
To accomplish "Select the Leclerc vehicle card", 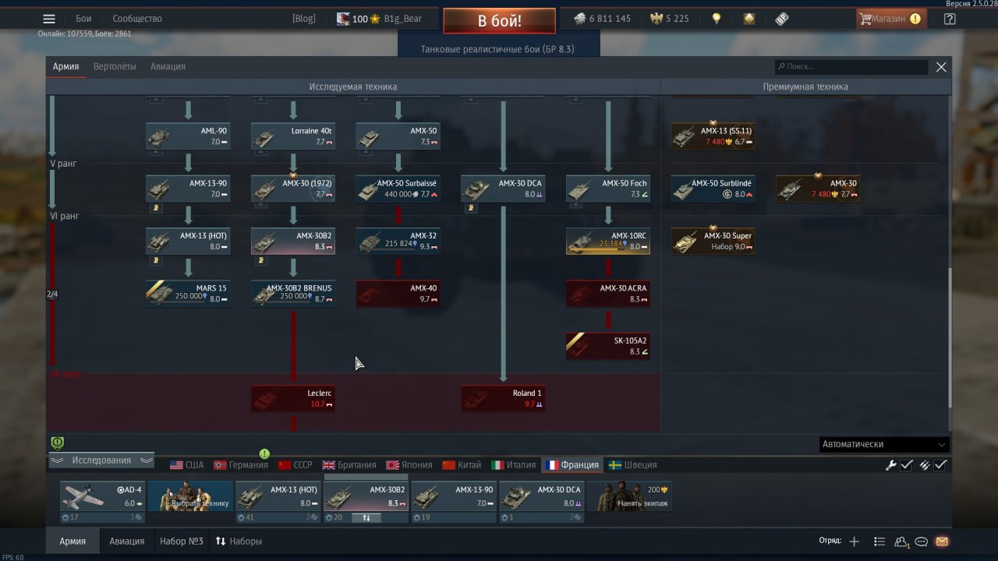I will [x=293, y=398].
